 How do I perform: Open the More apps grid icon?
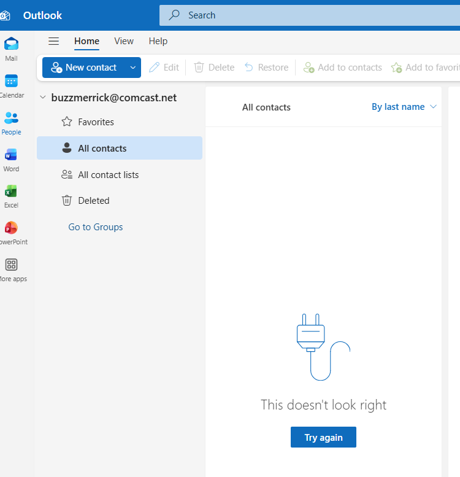tap(11, 265)
